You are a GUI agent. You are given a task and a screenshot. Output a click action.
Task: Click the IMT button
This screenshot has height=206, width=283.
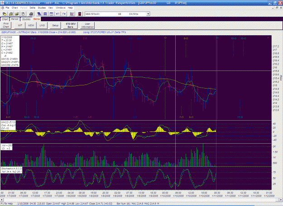tap(20, 25)
